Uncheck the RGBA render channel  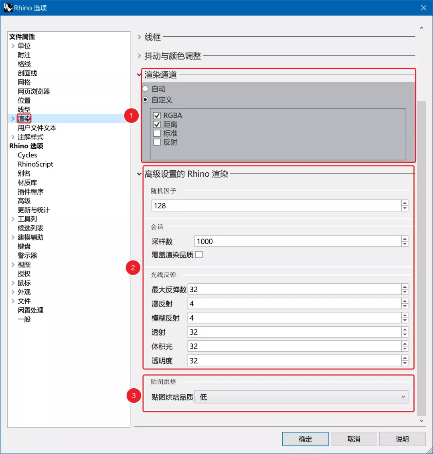tap(156, 115)
